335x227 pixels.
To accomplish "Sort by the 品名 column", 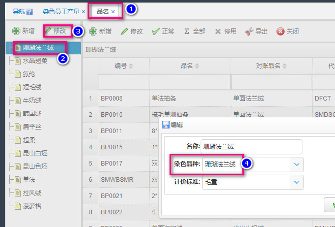I will 190,66.
